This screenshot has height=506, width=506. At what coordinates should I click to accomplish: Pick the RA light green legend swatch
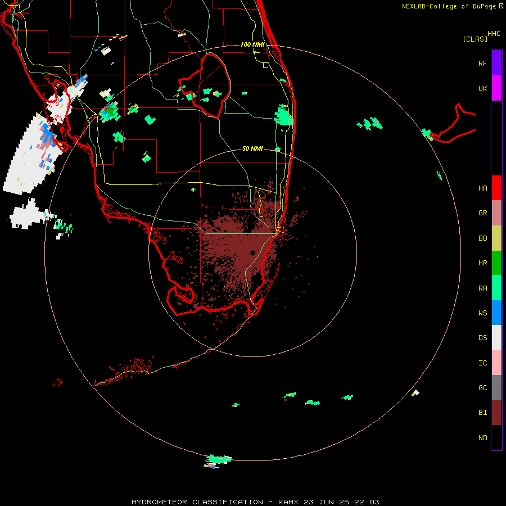pyautogui.click(x=496, y=288)
